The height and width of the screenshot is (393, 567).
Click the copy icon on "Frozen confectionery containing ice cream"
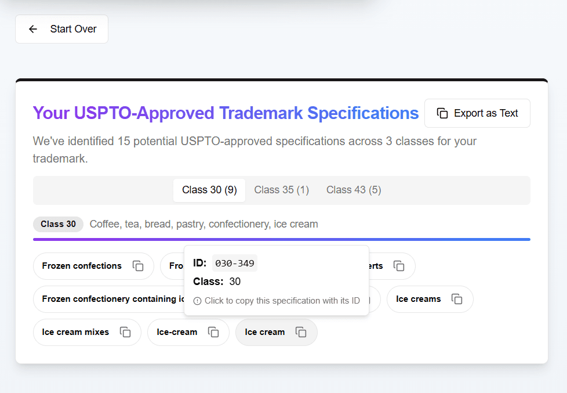(x=365, y=299)
